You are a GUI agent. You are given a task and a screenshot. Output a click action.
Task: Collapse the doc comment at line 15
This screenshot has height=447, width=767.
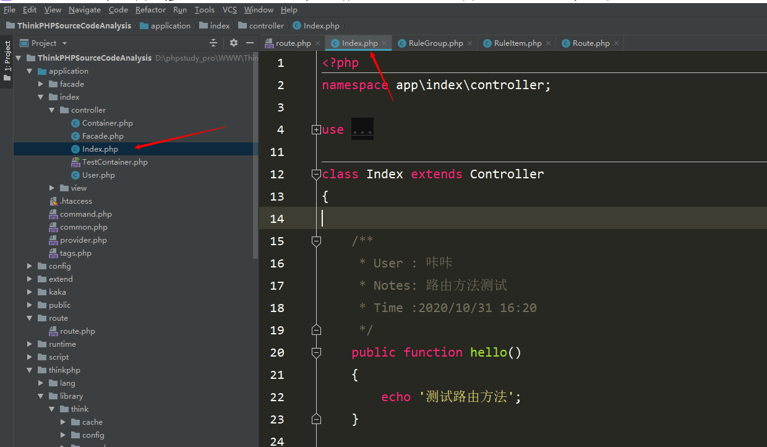(x=316, y=241)
